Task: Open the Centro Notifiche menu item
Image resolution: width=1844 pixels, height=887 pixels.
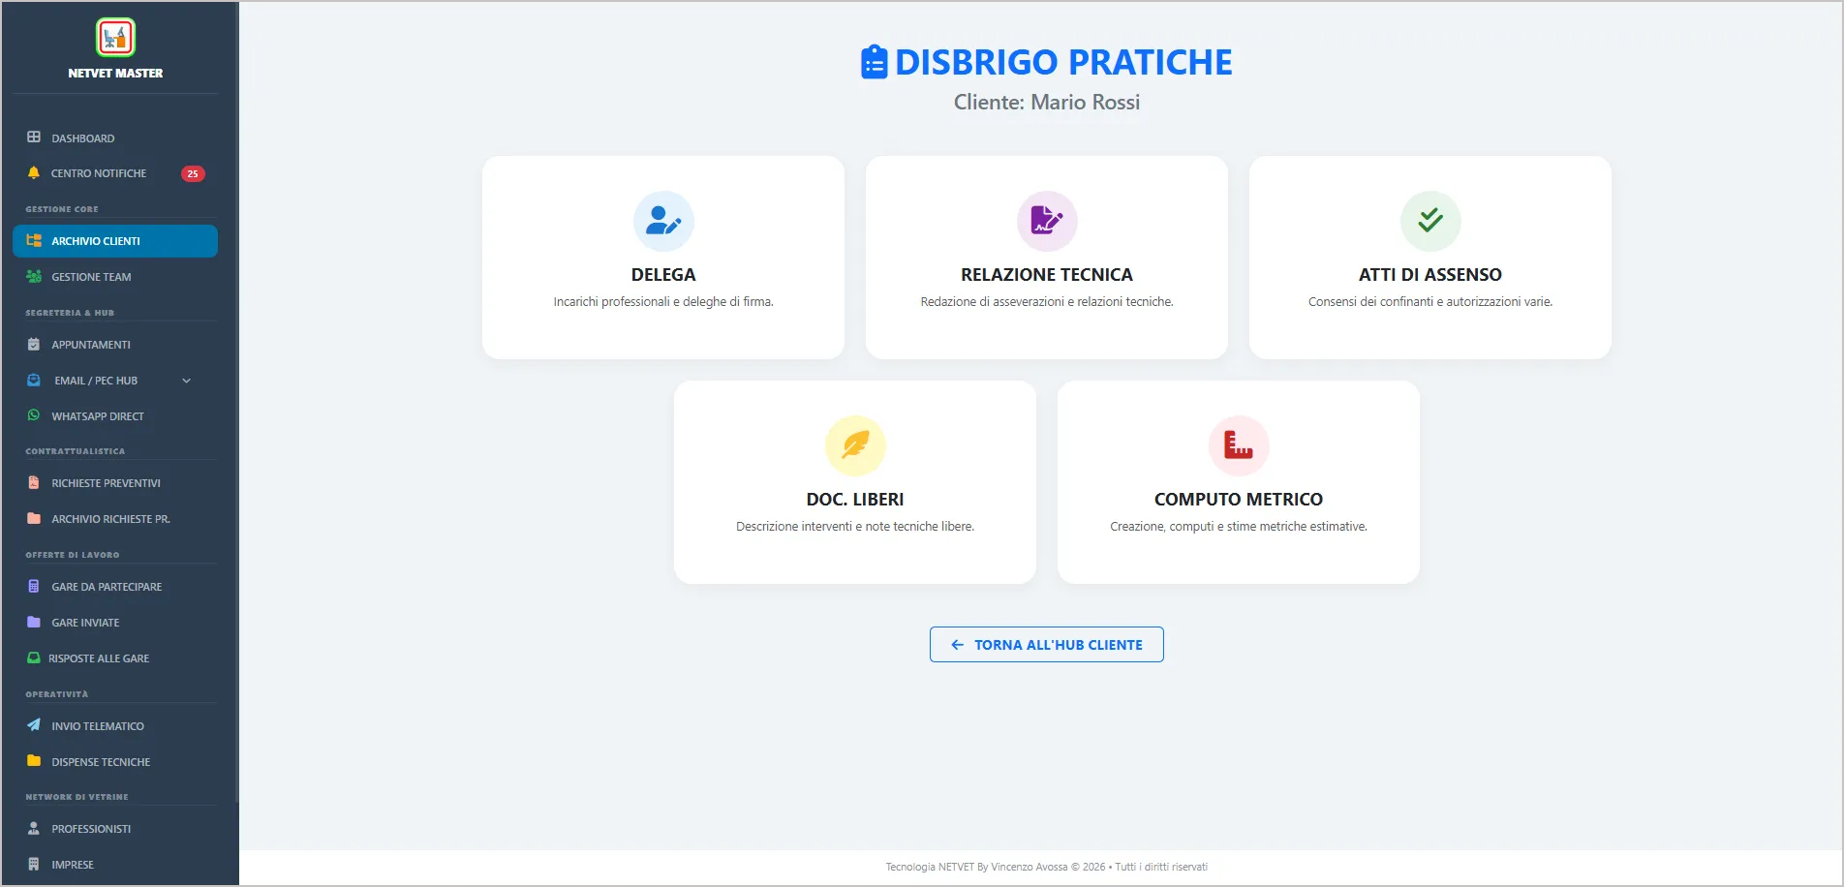Action: (x=115, y=173)
